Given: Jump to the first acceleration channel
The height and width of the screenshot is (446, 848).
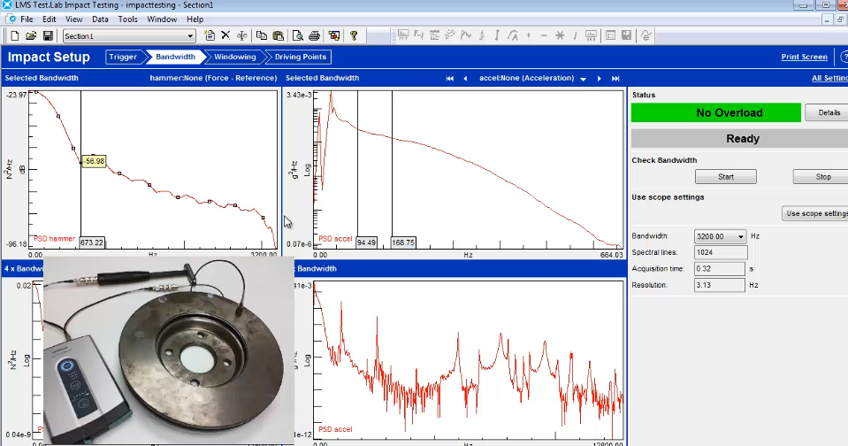Looking at the screenshot, I should [449, 79].
